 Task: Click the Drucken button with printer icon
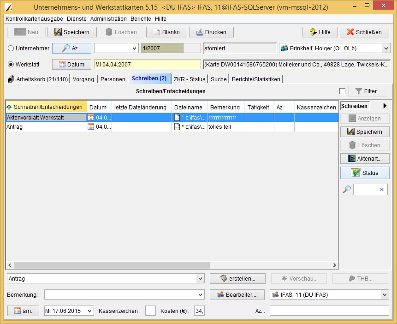(x=211, y=32)
